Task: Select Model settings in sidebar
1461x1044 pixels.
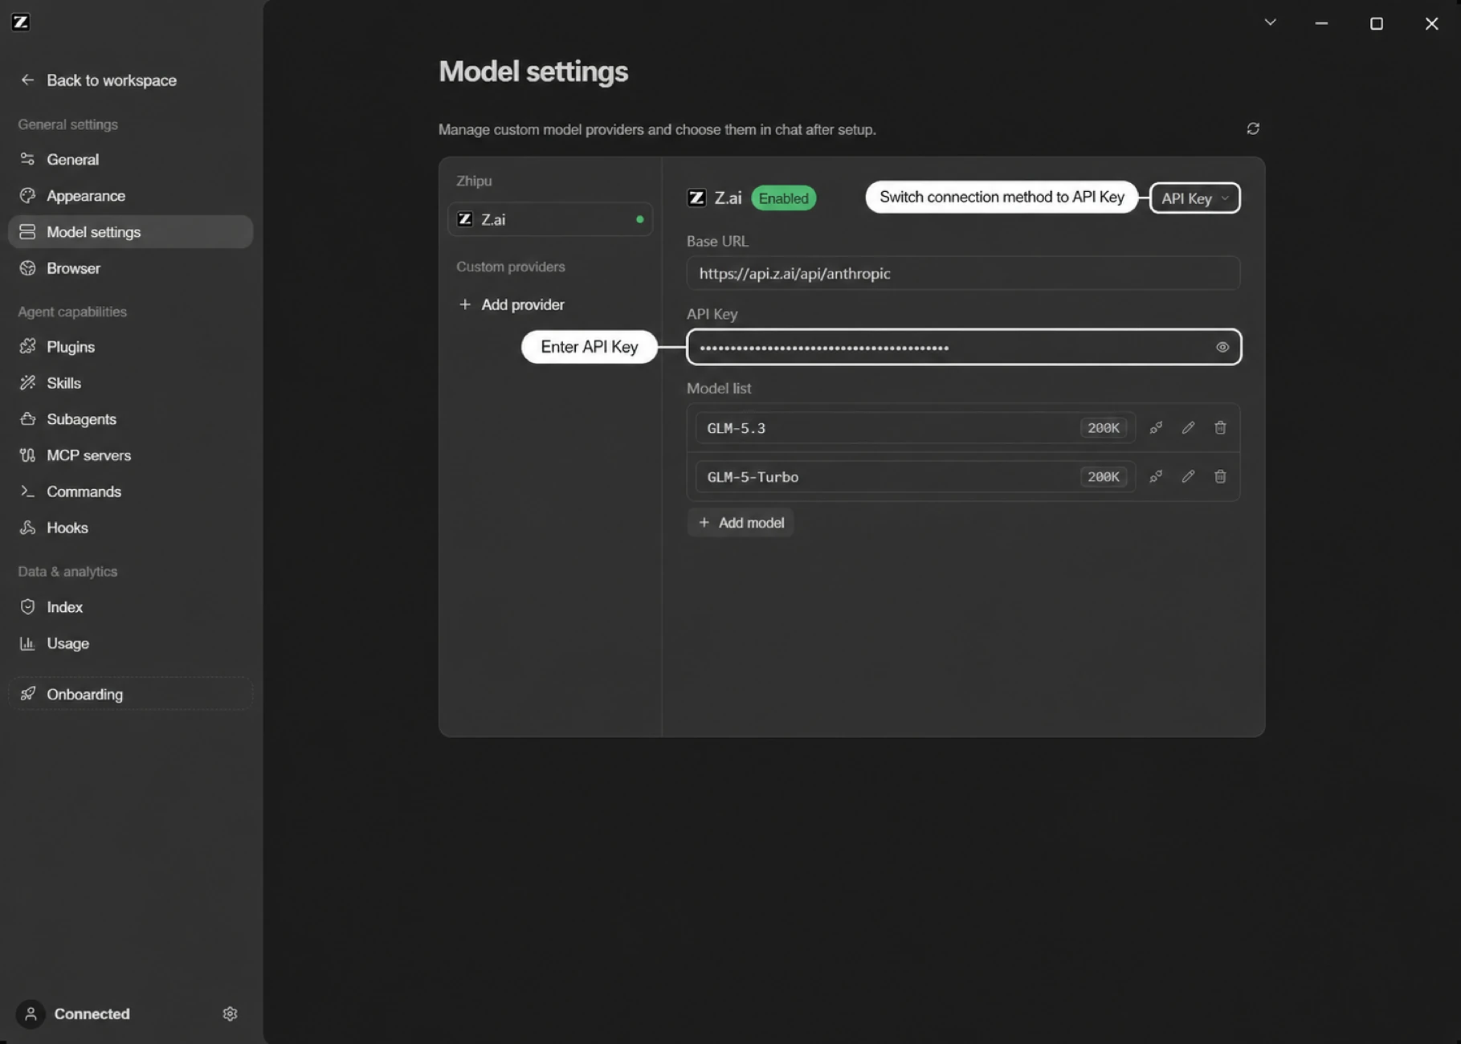Action: [x=130, y=231]
